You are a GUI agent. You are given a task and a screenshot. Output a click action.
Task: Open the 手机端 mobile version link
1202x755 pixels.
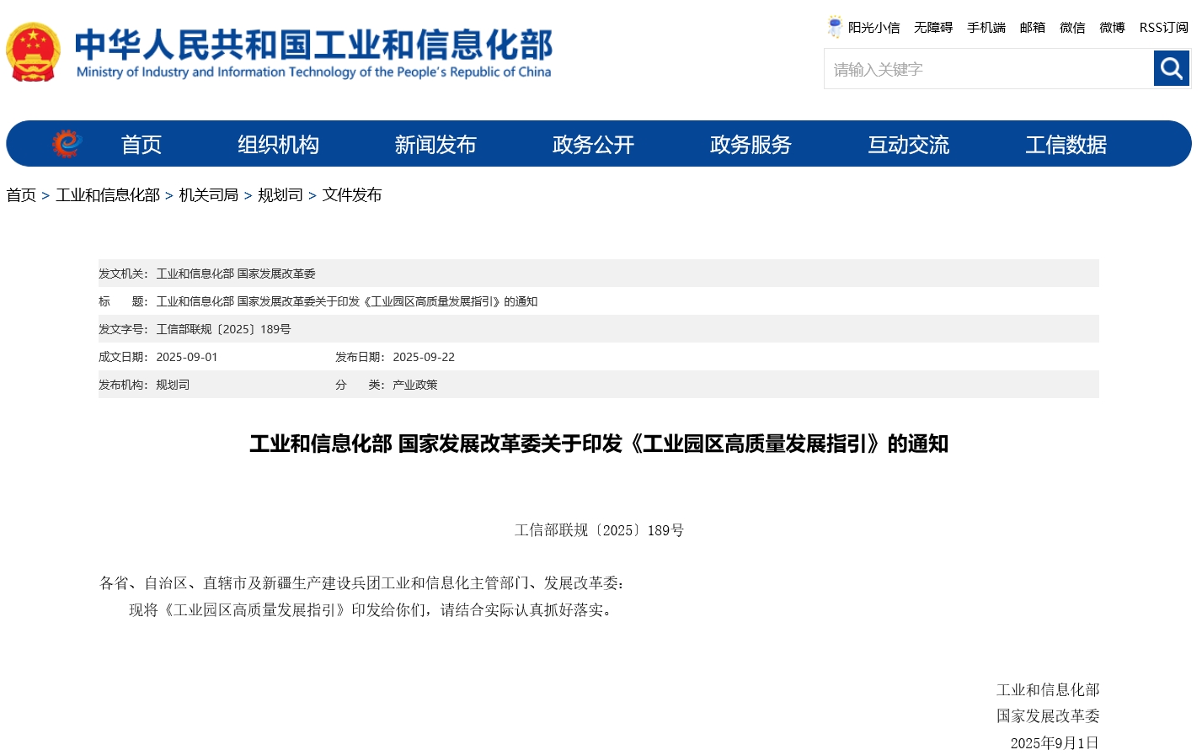click(986, 28)
